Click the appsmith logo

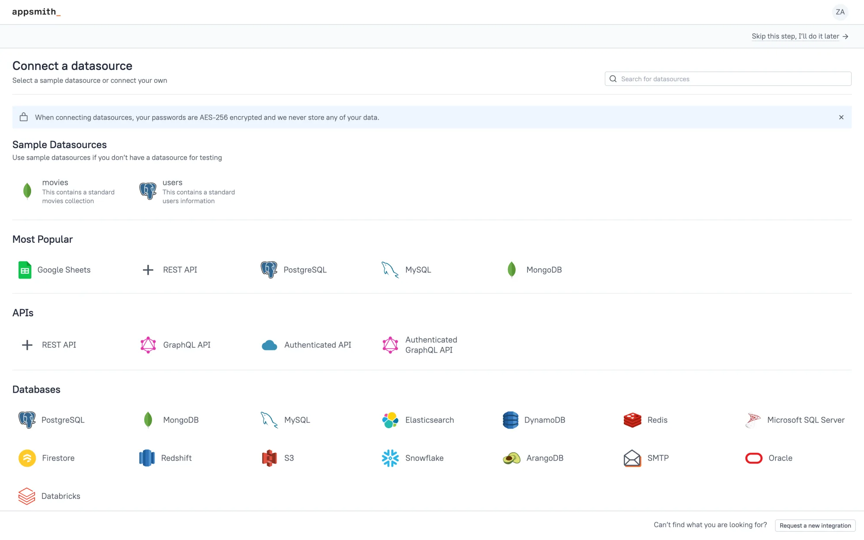[x=36, y=12]
